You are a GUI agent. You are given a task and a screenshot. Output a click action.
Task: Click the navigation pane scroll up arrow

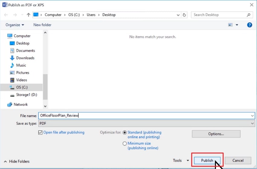pyautogui.click(x=45, y=33)
